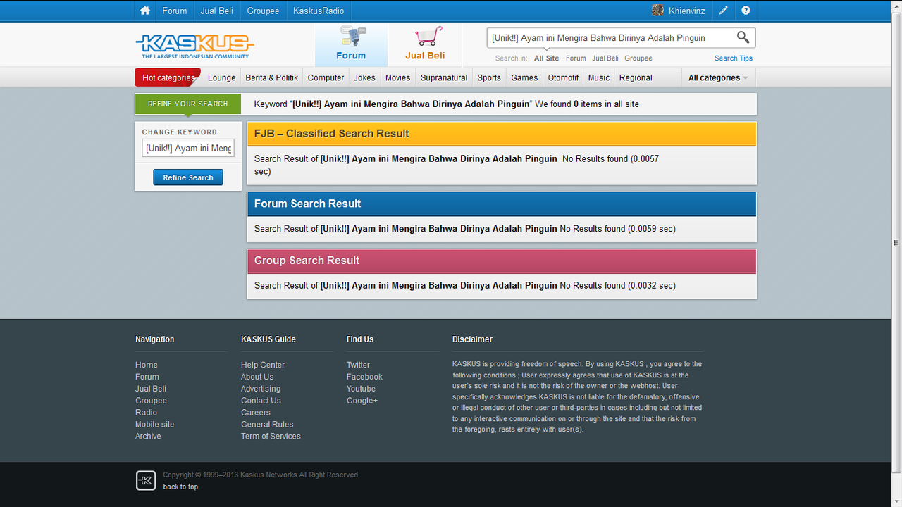Open Berita & Politik category
Viewport: 902px width, 507px height.
pyautogui.click(x=272, y=77)
